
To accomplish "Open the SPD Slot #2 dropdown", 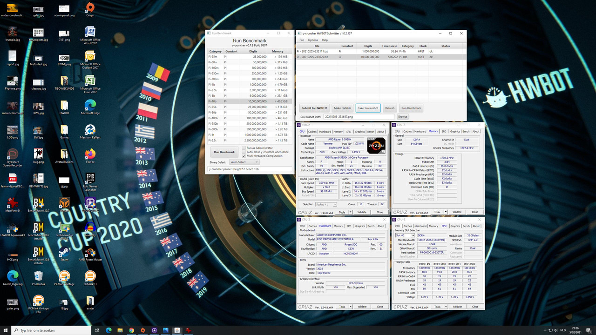I will (x=405, y=235).
